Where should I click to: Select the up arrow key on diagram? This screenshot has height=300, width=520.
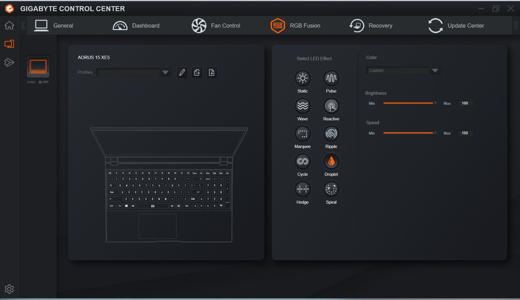pos(201,199)
